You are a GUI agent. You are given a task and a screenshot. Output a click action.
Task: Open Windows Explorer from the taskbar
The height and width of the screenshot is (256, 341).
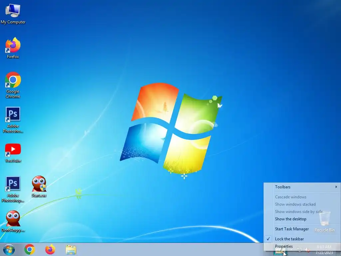pos(71,250)
